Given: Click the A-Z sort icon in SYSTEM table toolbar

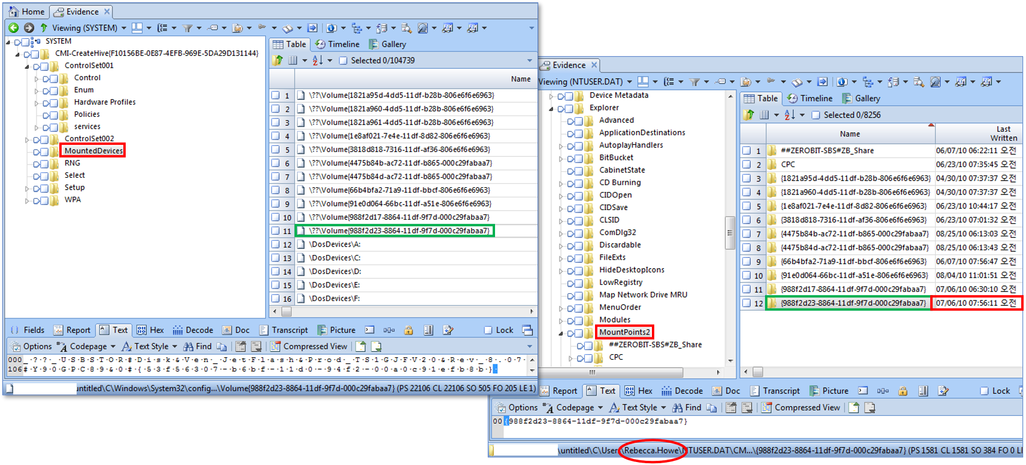Looking at the screenshot, I should 317,60.
